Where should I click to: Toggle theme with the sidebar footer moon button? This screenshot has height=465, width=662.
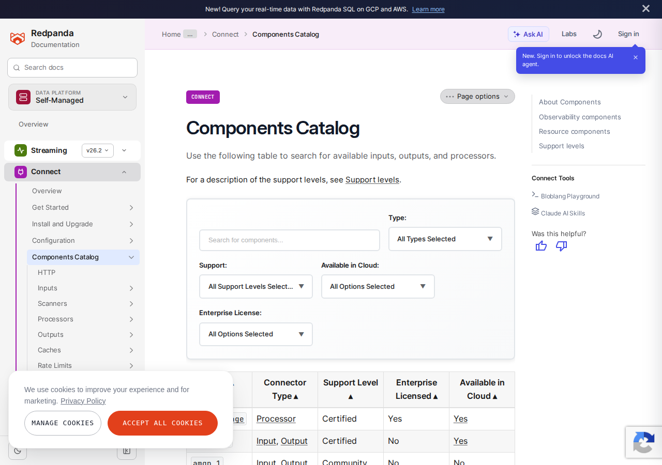(x=18, y=451)
